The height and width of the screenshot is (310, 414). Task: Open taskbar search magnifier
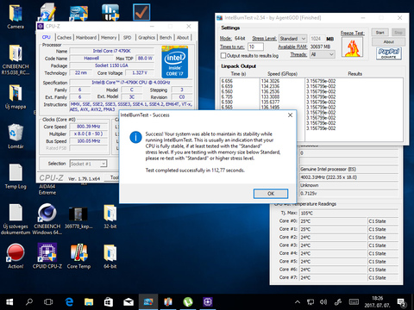pos(29,302)
